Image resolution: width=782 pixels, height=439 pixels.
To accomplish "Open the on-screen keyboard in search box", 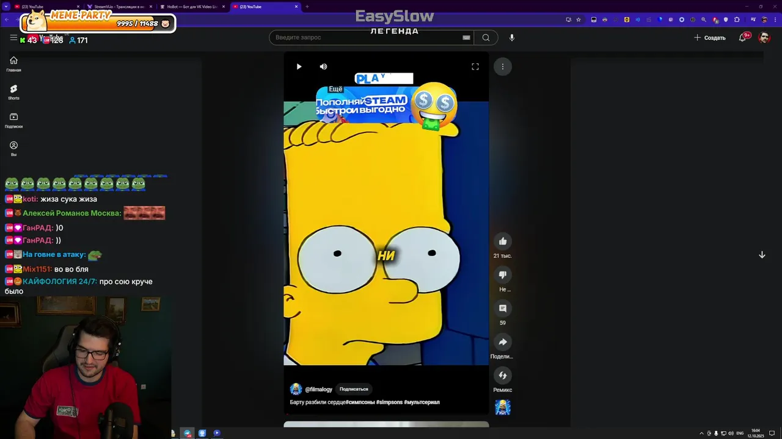I will [466, 38].
